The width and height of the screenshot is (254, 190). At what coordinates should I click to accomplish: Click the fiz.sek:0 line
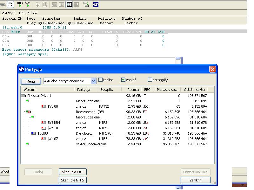(x=34, y=28)
